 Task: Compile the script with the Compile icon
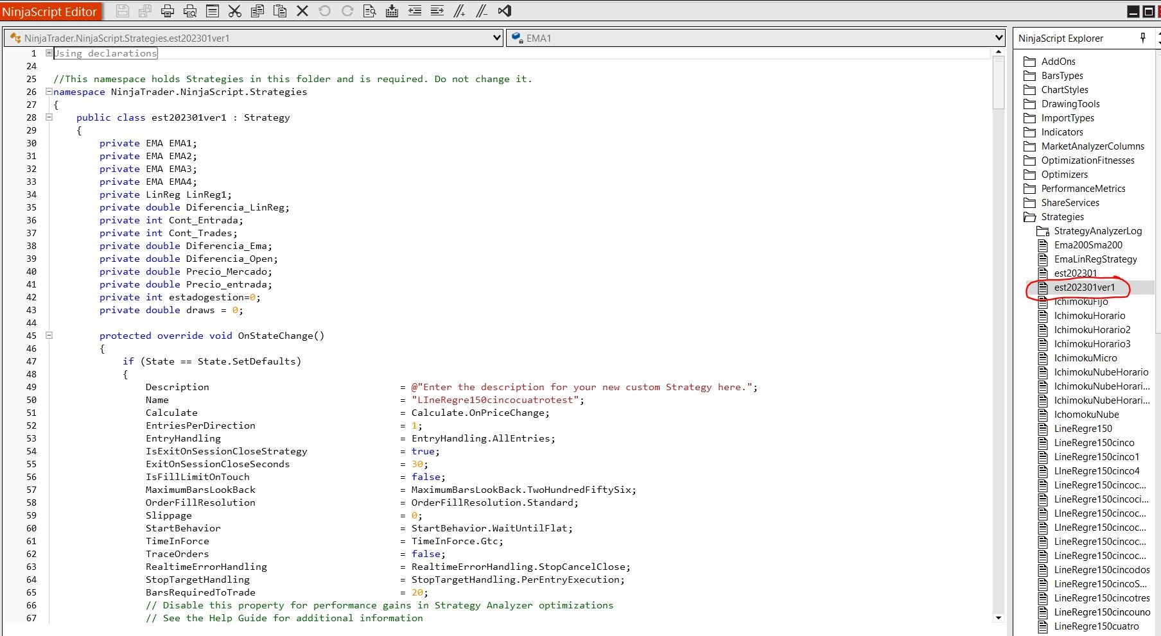click(x=392, y=11)
